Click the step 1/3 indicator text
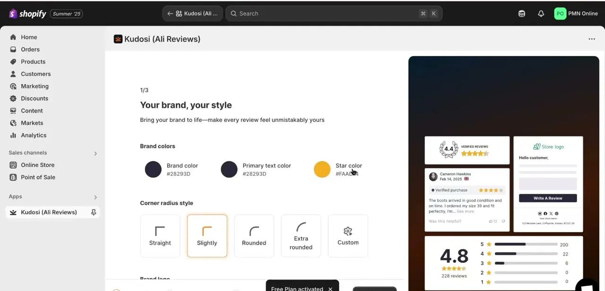 click(144, 90)
